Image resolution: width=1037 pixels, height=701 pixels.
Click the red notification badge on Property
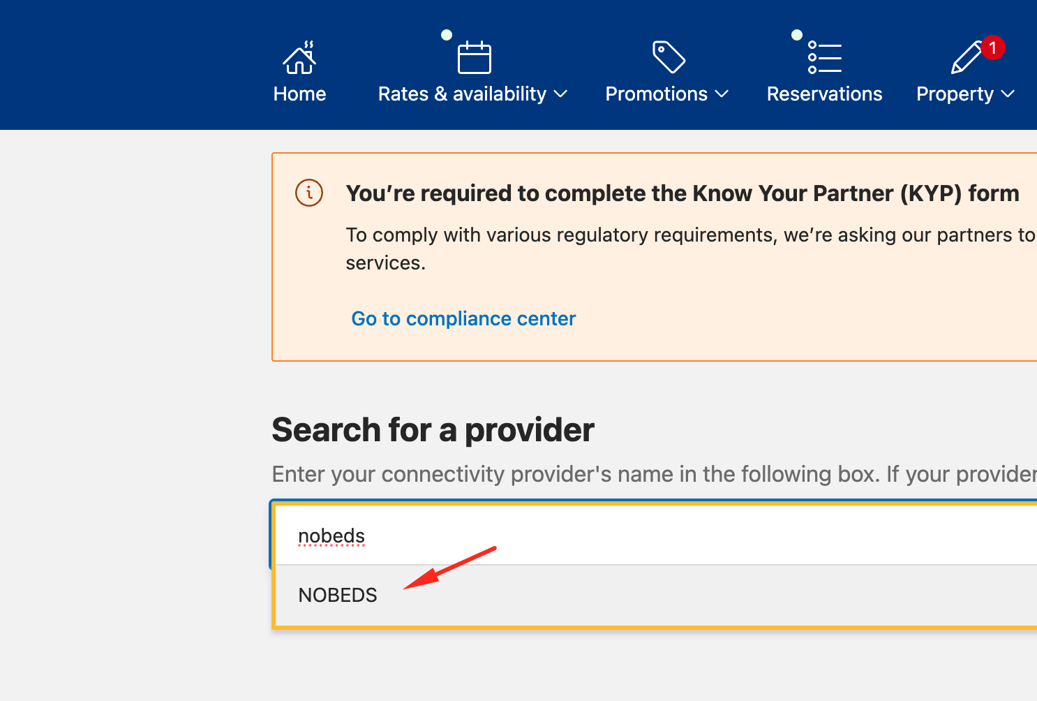point(992,47)
